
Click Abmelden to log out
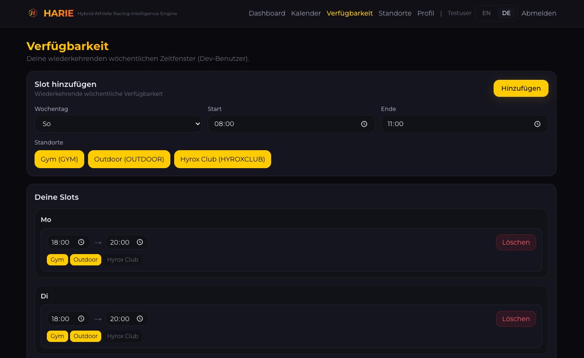pyautogui.click(x=539, y=13)
